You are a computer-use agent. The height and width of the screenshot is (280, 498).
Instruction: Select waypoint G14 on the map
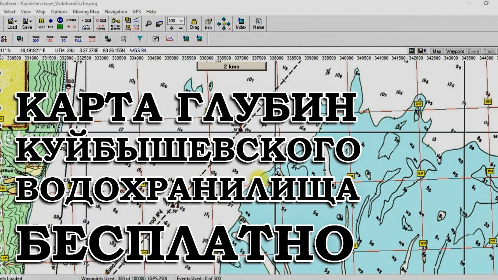420,173
